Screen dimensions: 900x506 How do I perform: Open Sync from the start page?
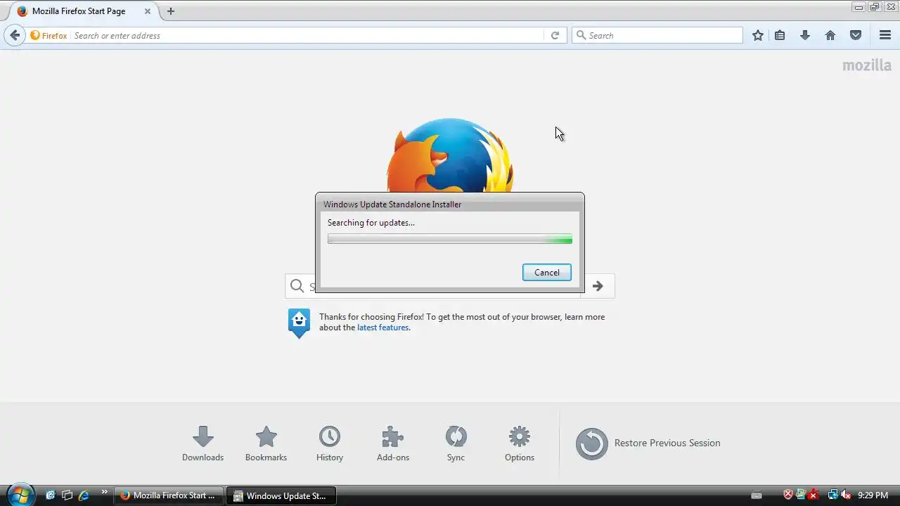tap(456, 443)
